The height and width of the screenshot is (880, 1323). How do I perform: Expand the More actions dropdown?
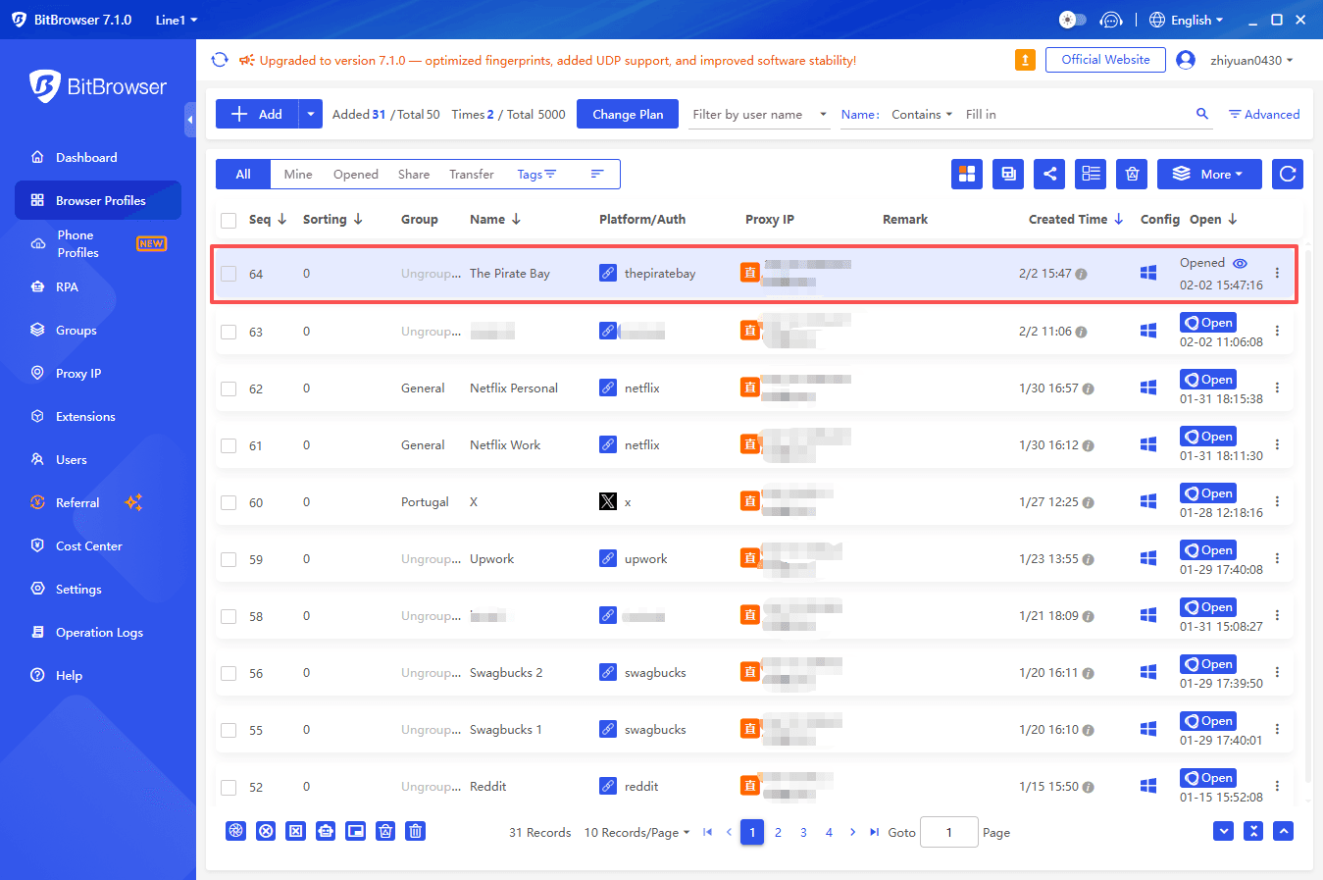tap(1209, 174)
